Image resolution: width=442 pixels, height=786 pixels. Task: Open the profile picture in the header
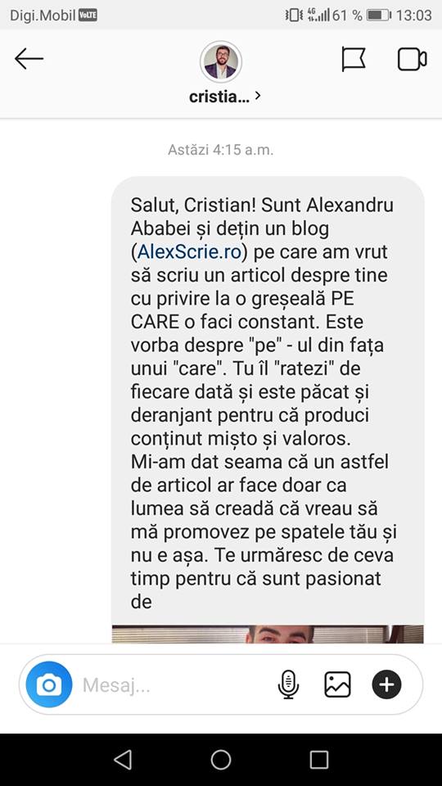pyautogui.click(x=221, y=61)
